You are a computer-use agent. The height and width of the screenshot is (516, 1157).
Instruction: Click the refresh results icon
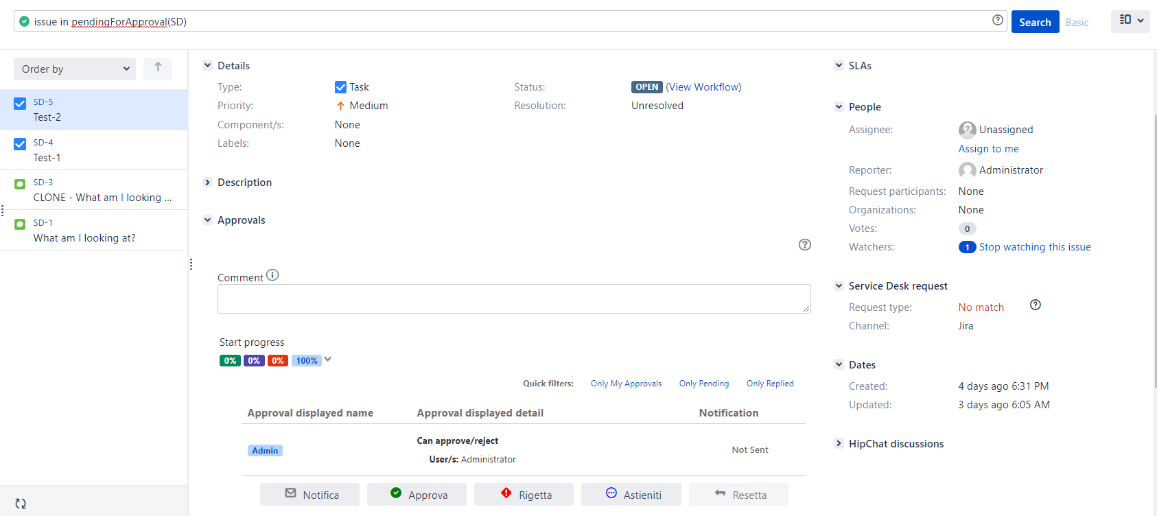click(x=21, y=504)
